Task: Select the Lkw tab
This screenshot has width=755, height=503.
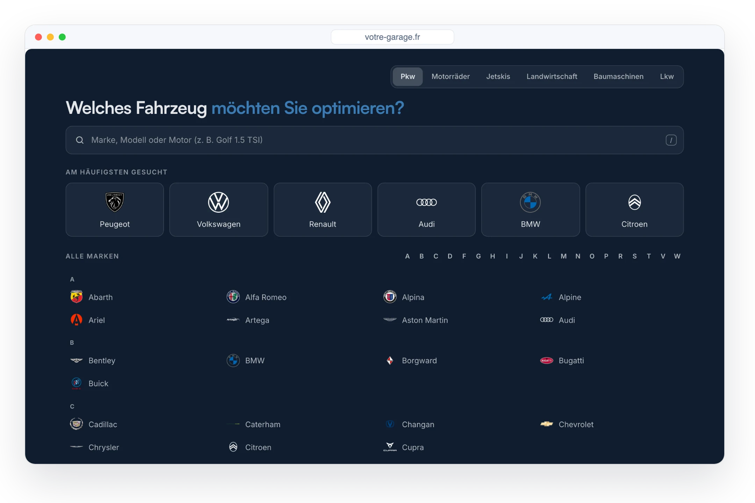Action: (667, 76)
